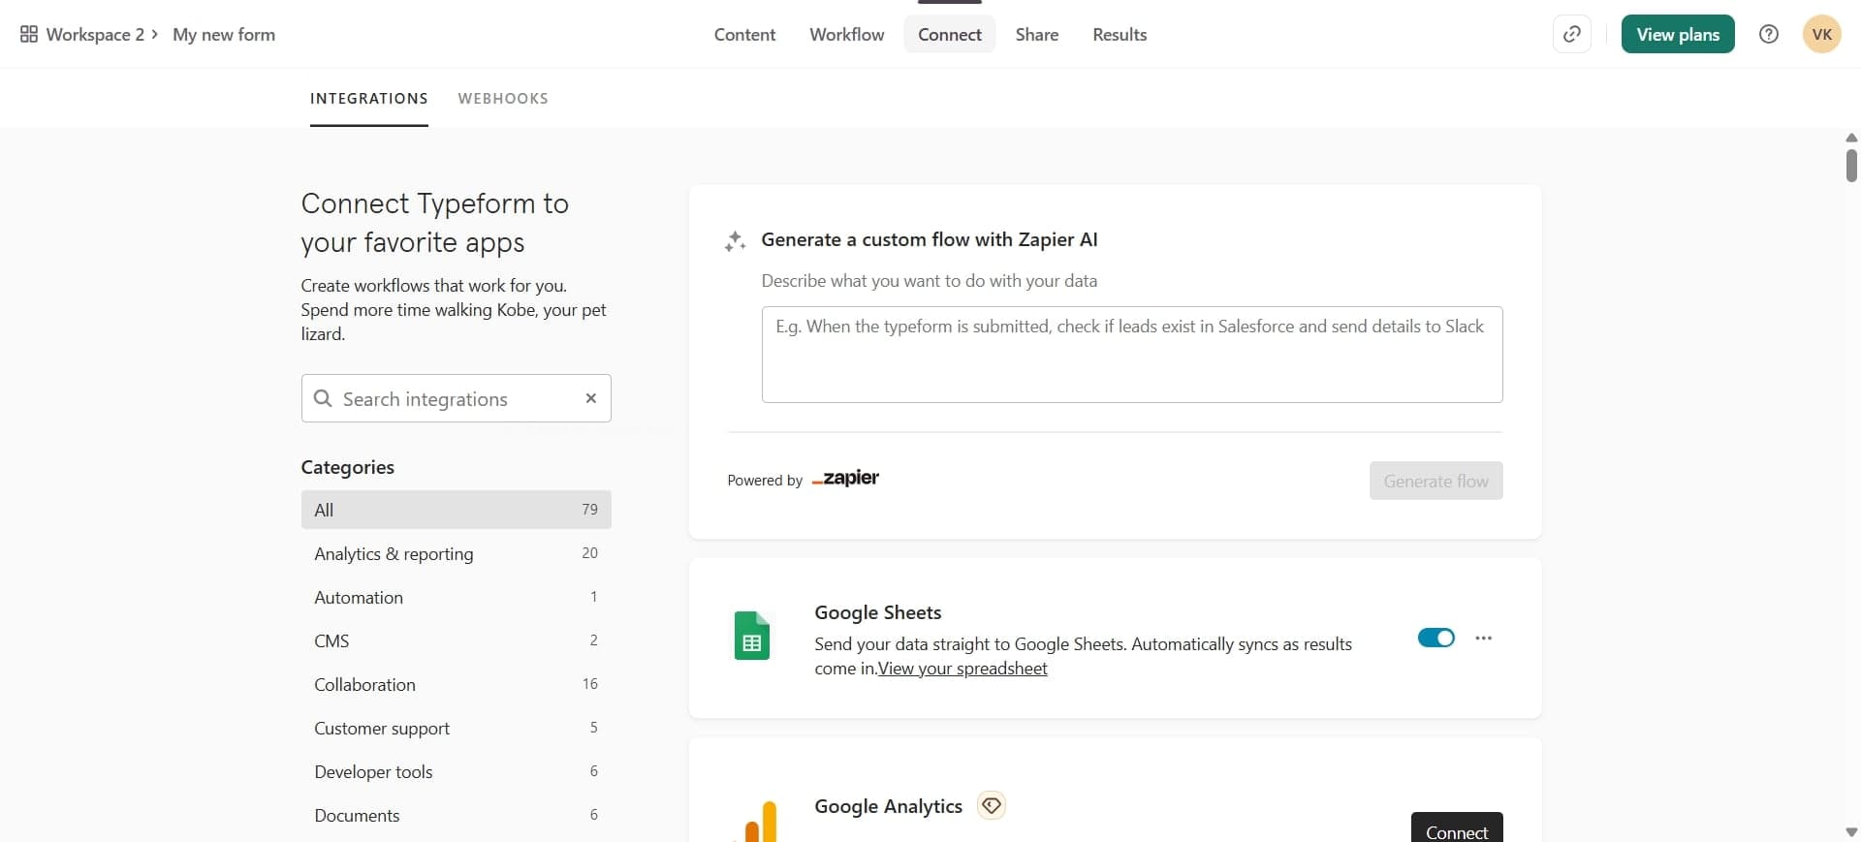
Task: Filter by Developer tools category
Action: [456, 771]
